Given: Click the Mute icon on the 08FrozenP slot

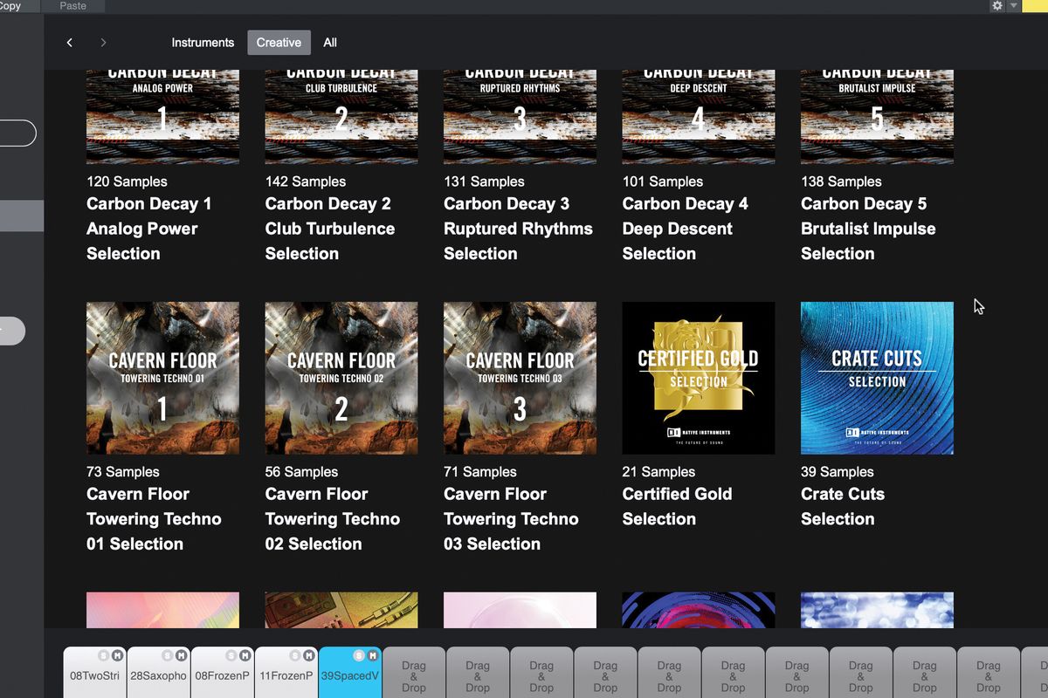Looking at the screenshot, I should point(245,654).
